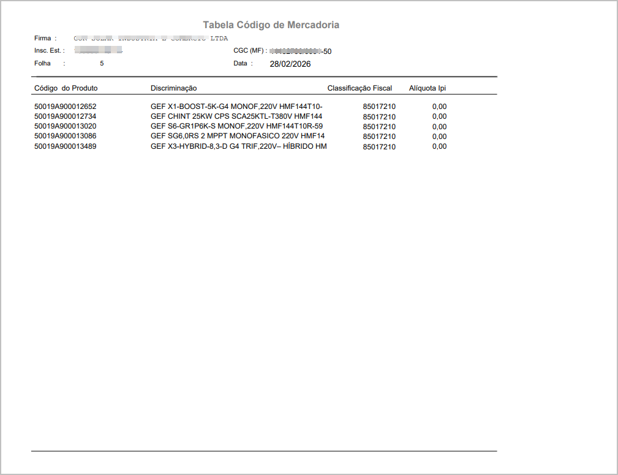618x475 pixels.
Task: Select product code 50019A900012734
Action: (x=65, y=116)
